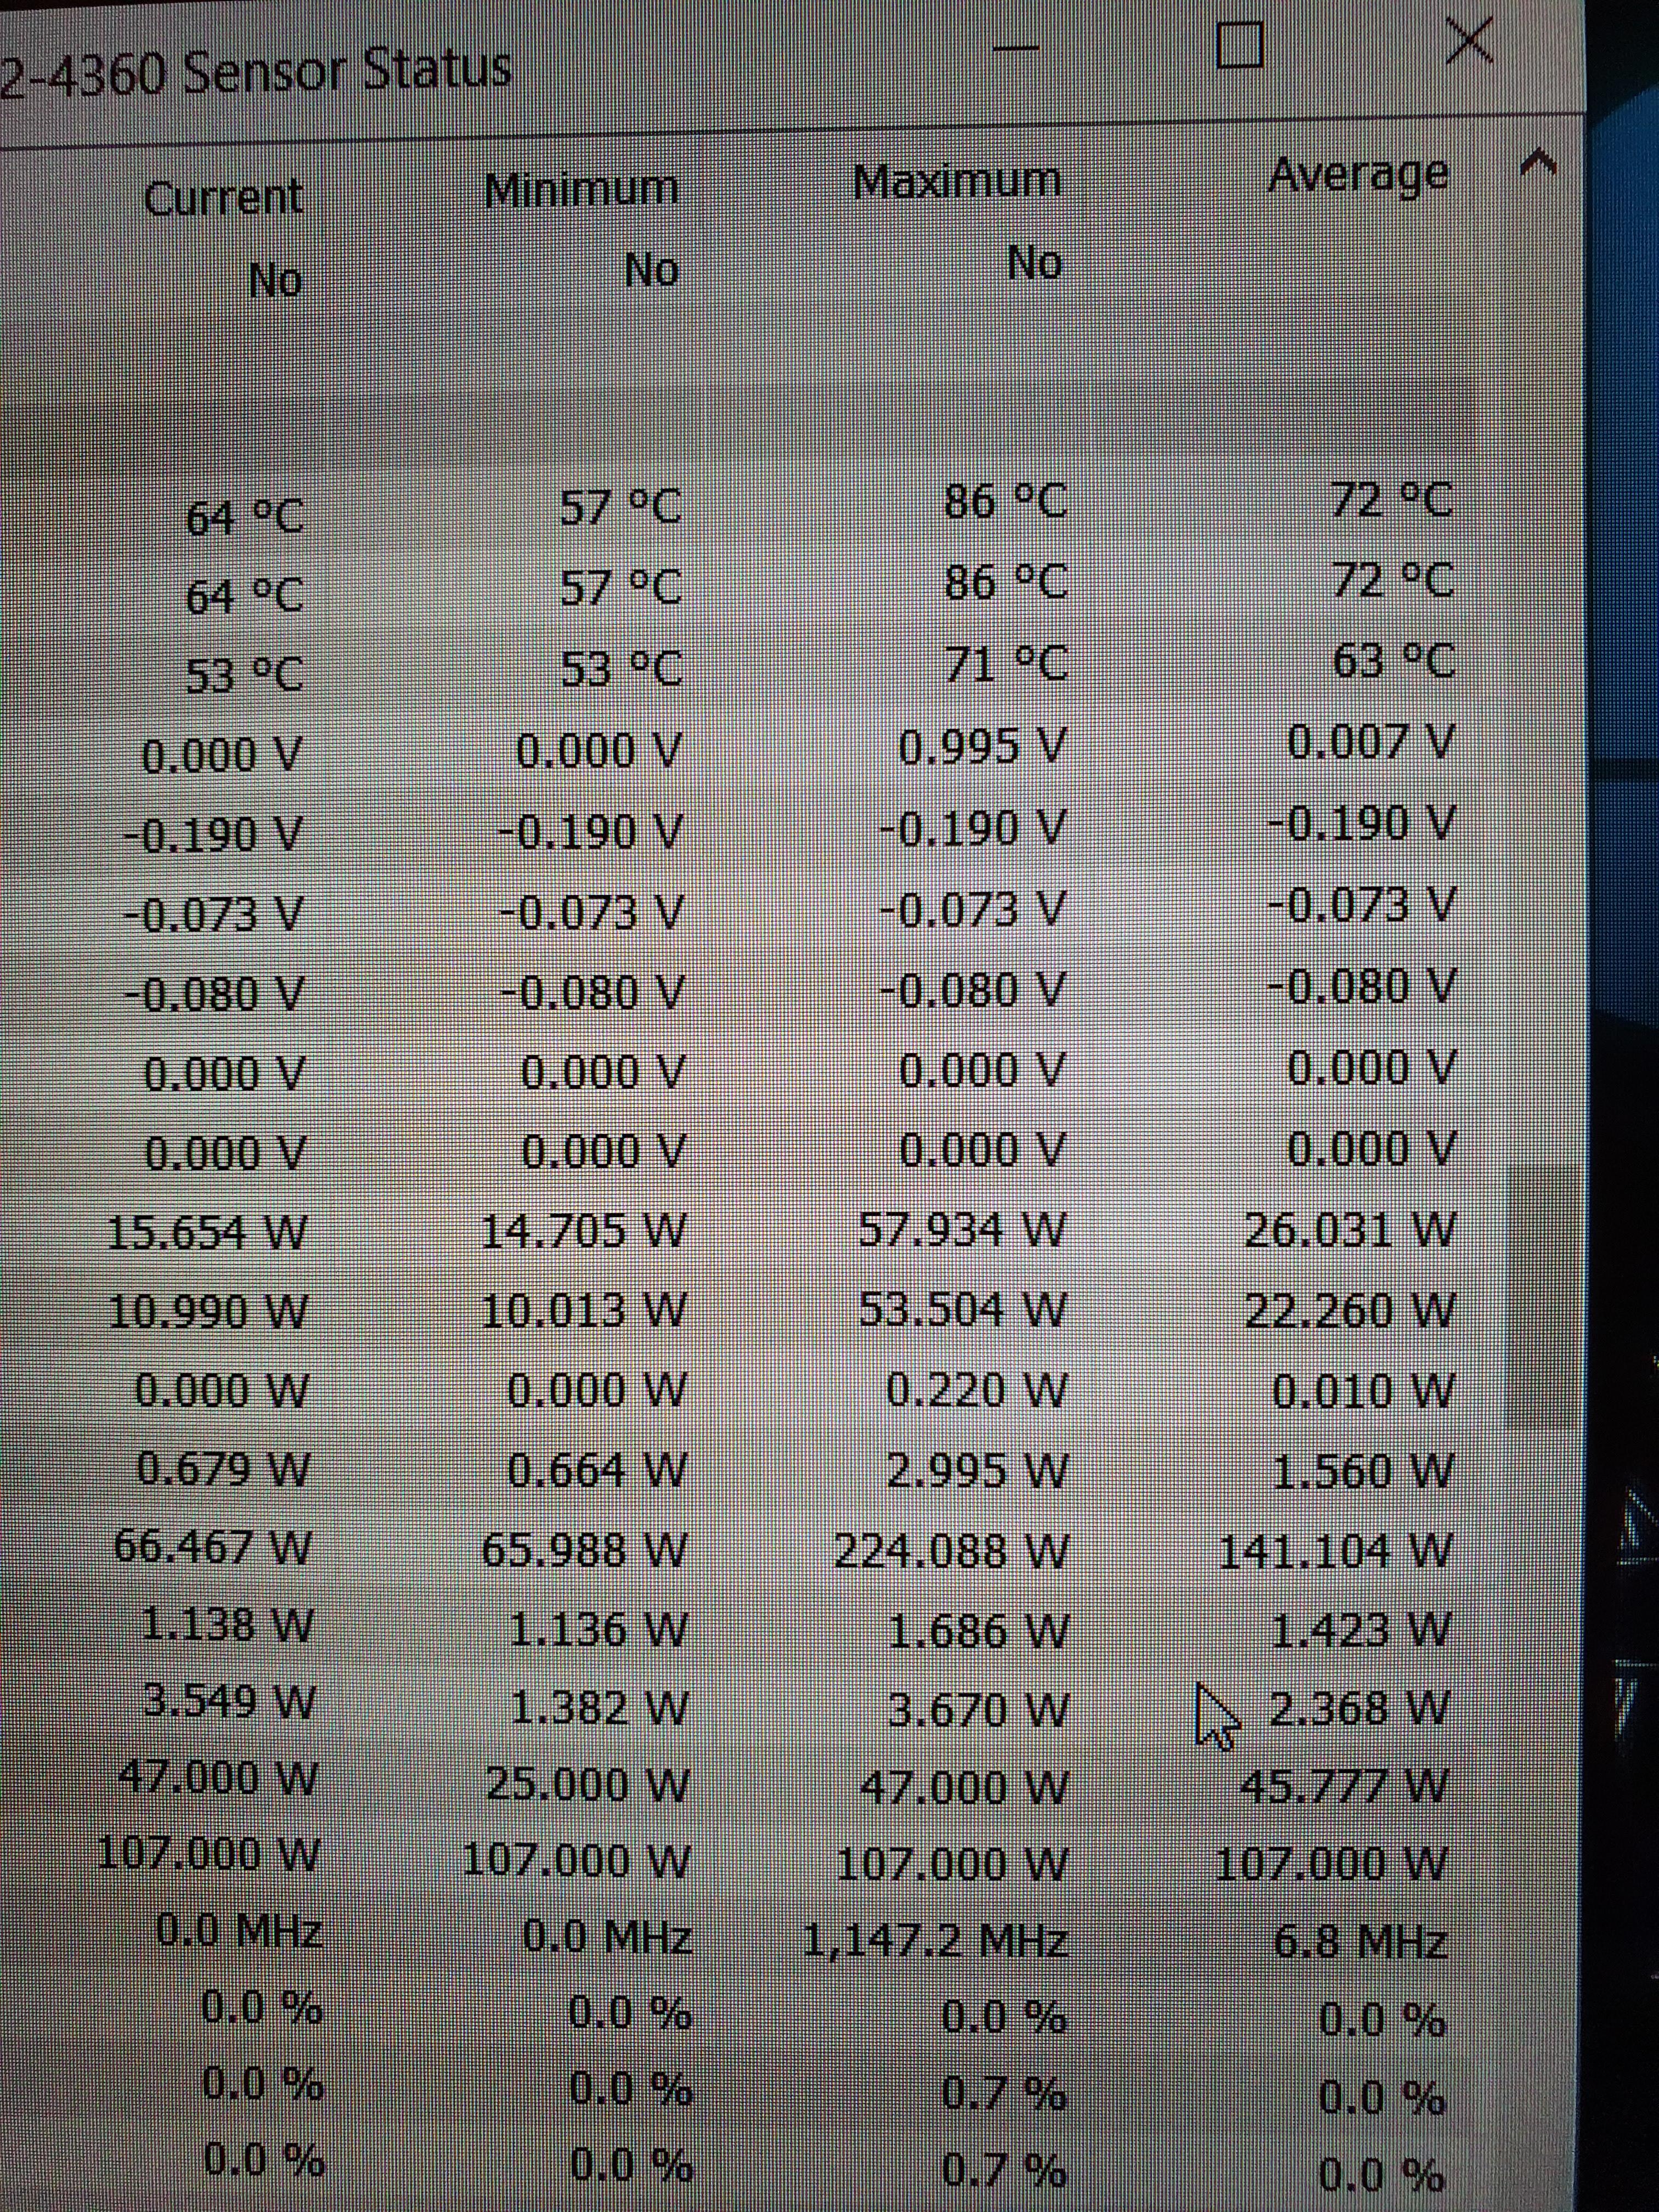Select the 1.423 W average cell
The width and height of the screenshot is (1659, 2212).
click(x=1361, y=1630)
